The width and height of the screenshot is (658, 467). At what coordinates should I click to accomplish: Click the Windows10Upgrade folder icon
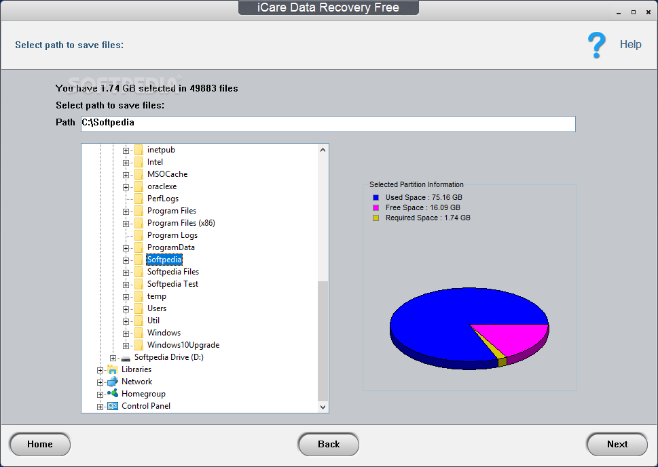pyautogui.click(x=139, y=345)
